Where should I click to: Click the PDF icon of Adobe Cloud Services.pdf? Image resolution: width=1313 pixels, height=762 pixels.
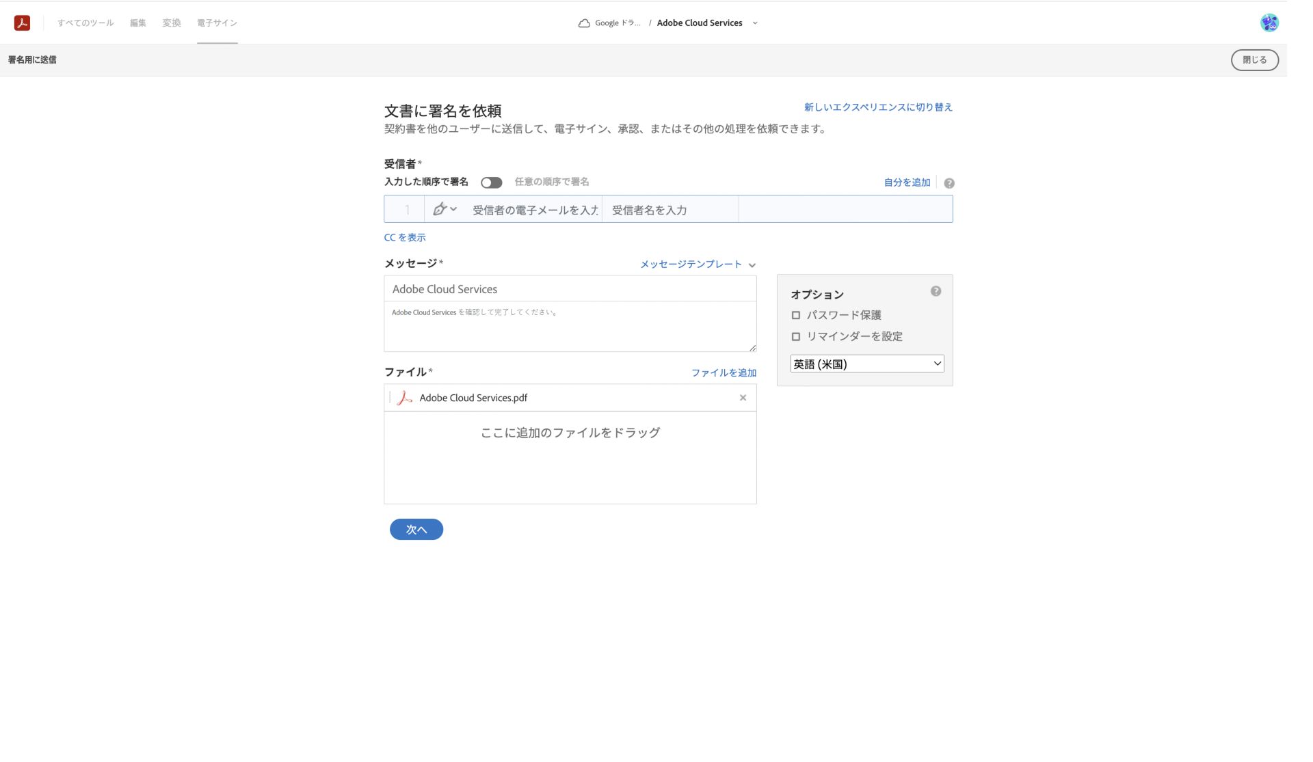click(404, 398)
